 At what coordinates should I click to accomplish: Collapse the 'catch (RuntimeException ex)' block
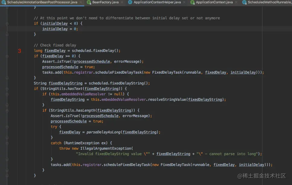click(x=7, y=143)
